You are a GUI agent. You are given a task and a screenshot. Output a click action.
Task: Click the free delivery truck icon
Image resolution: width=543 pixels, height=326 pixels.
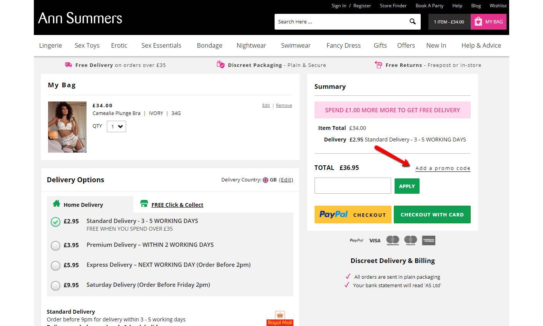click(68, 65)
